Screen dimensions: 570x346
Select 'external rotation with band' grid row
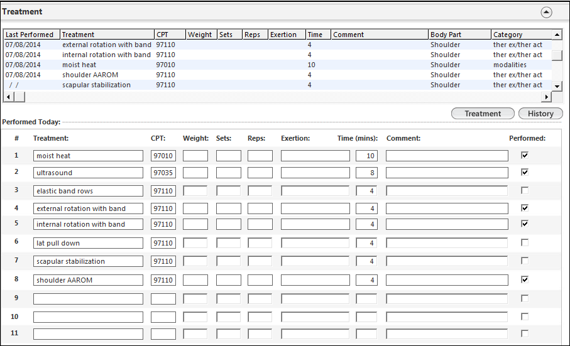click(x=278, y=45)
